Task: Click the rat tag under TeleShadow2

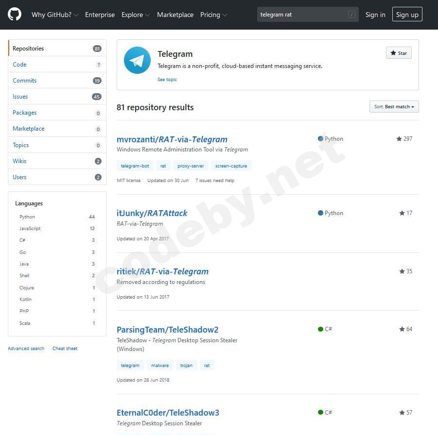Action: click(x=207, y=365)
